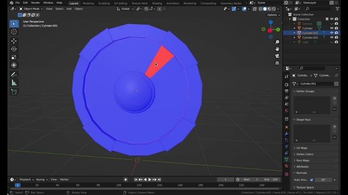
Task: Click the pan view hand icon
Action: (x=277, y=49)
